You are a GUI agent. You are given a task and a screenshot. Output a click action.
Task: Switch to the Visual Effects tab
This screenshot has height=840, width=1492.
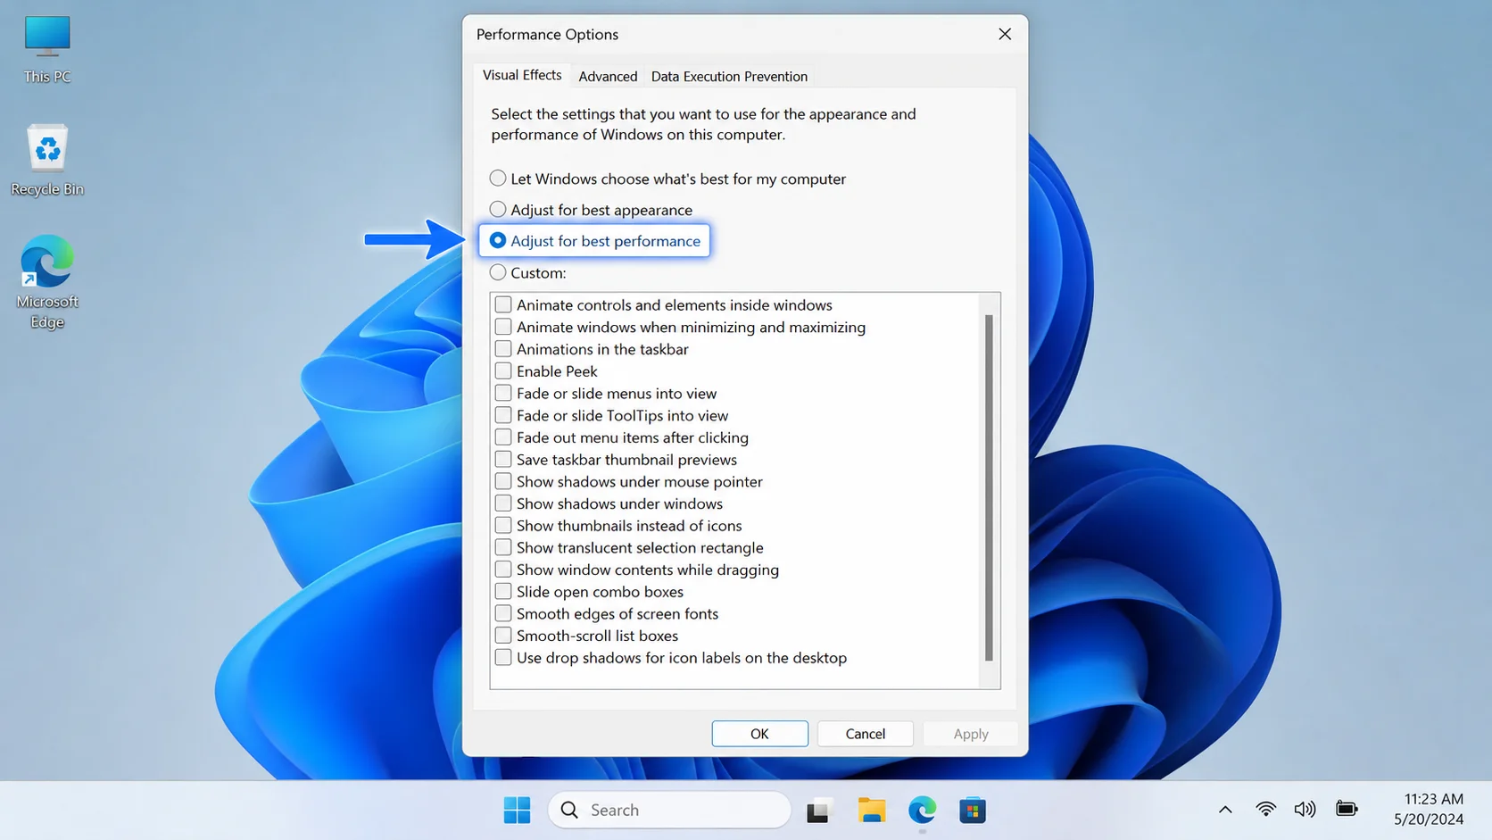[522, 75]
